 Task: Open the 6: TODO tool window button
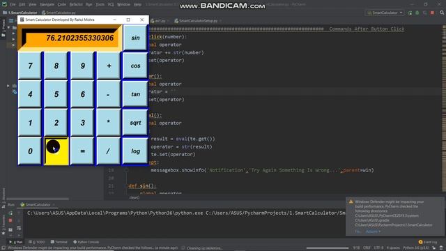tap(37, 242)
